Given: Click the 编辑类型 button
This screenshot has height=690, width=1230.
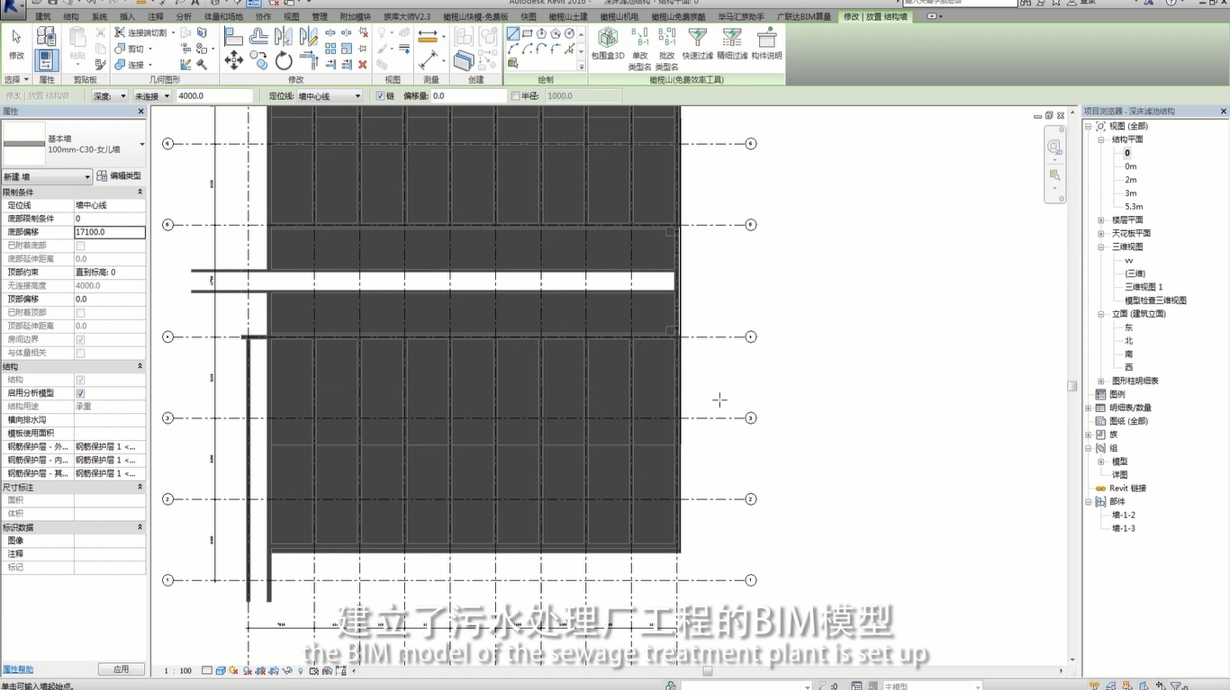Looking at the screenshot, I should (119, 176).
